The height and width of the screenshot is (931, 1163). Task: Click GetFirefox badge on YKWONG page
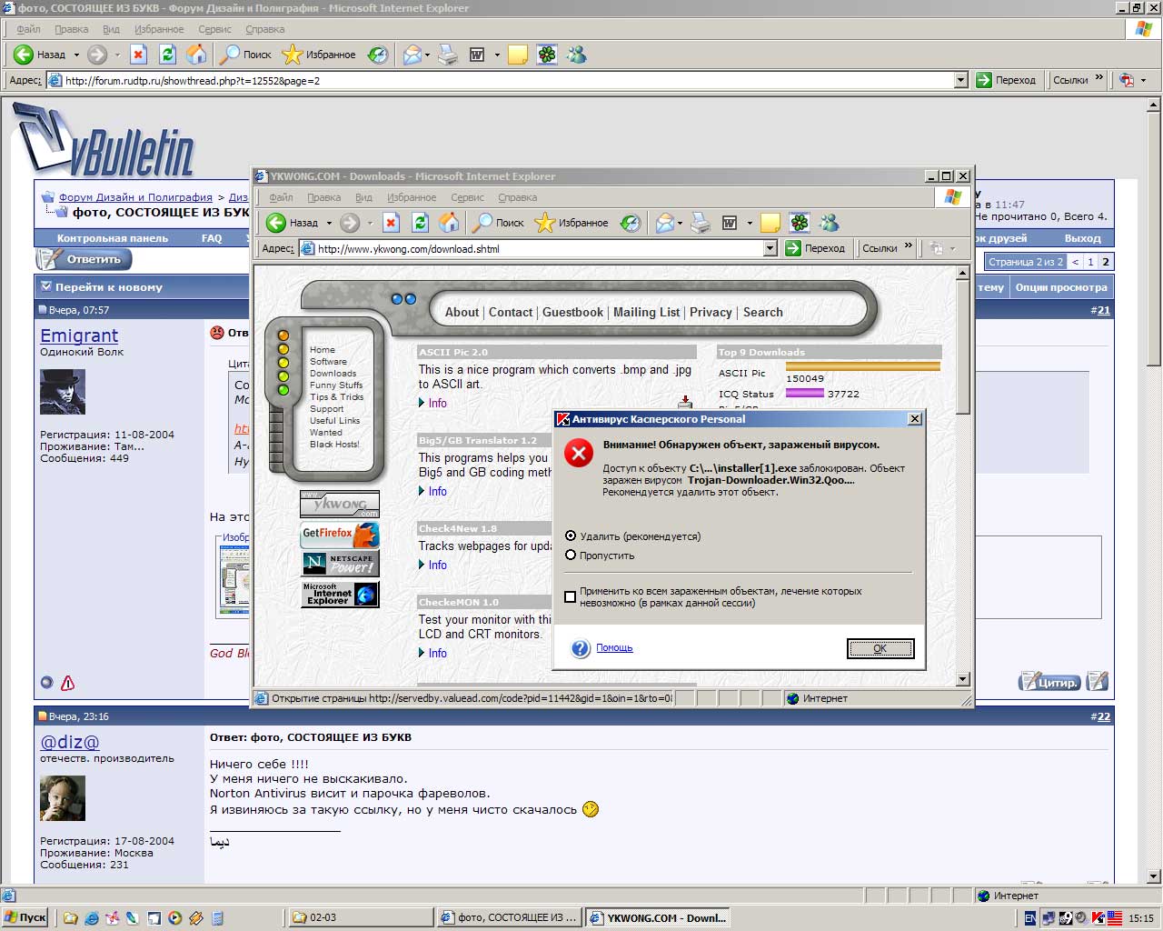pos(340,534)
